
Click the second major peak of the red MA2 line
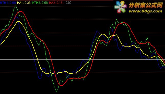click(x=124, y=23)
